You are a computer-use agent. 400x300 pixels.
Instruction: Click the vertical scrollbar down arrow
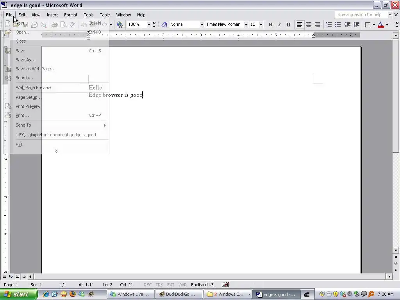[x=396, y=250]
